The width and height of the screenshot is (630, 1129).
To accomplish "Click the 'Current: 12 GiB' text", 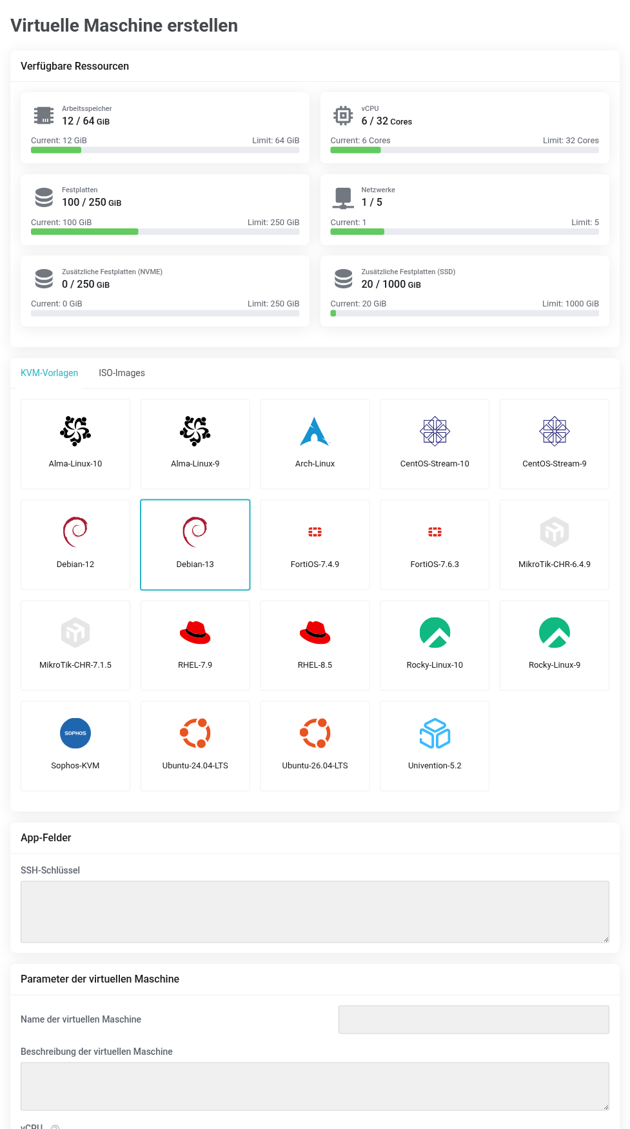I will (59, 141).
